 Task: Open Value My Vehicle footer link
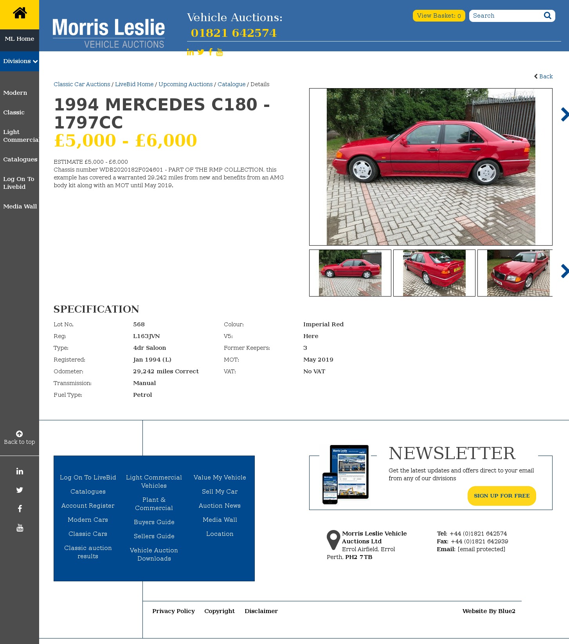pos(220,478)
